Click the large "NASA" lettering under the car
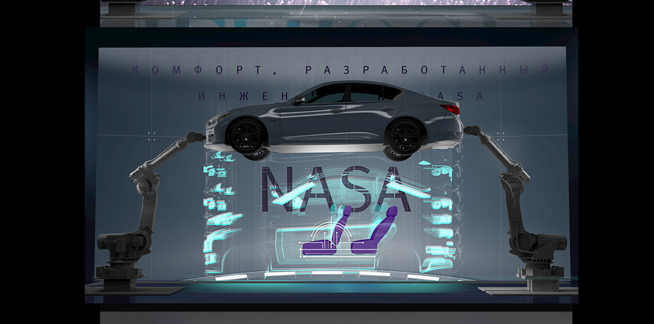The height and width of the screenshot is (324, 654). 335,189
